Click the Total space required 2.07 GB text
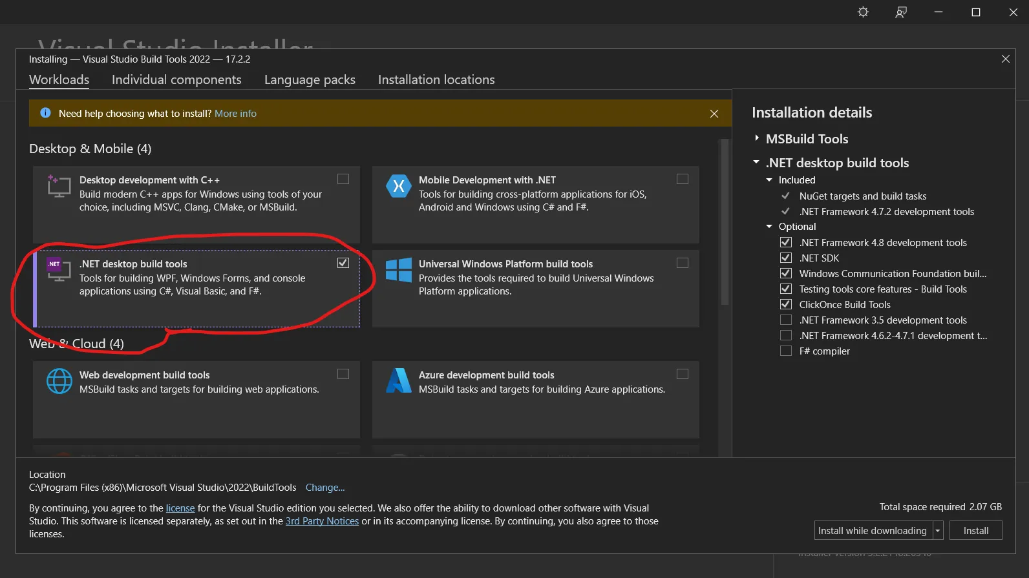Screen dimensions: 1029x578 [x=940, y=507]
